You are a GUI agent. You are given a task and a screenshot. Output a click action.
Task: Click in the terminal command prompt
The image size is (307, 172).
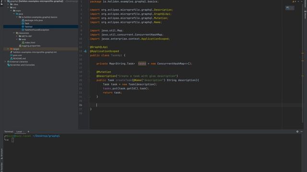[x=13, y=140]
